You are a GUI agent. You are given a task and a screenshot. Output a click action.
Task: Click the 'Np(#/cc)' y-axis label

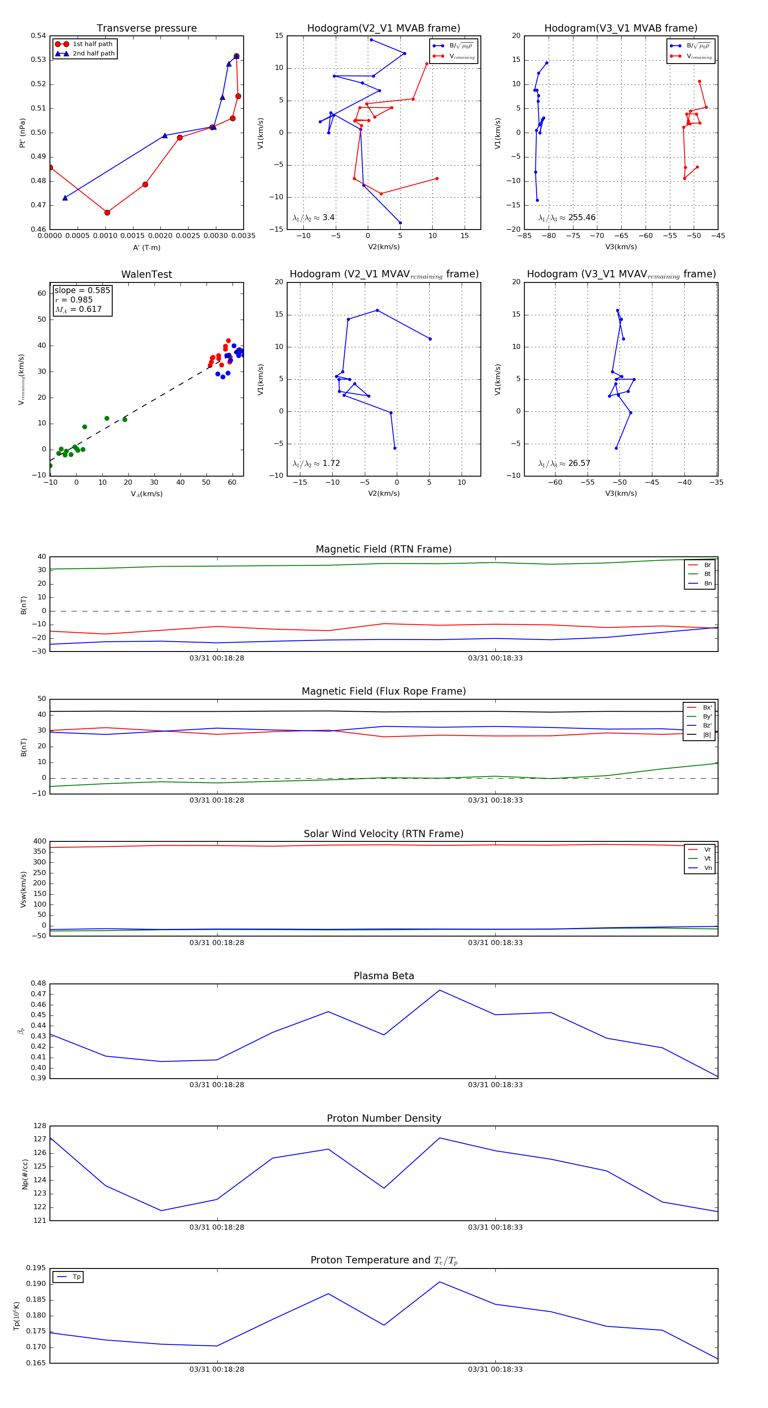(x=25, y=1174)
